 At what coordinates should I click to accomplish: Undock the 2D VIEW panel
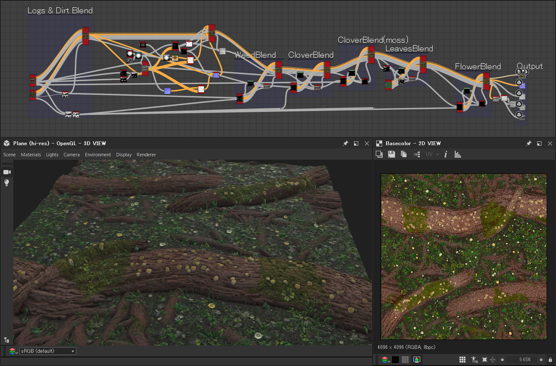pyautogui.click(x=539, y=144)
